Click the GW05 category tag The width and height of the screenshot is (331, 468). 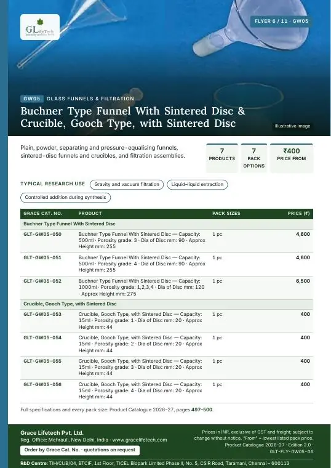(32, 99)
